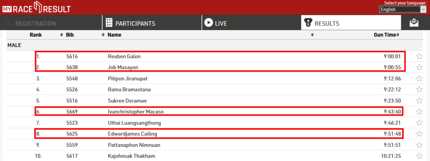The image size is (430, 161).
Task: Sort by Rank using the arrows
Action: (x=61, y=35)
